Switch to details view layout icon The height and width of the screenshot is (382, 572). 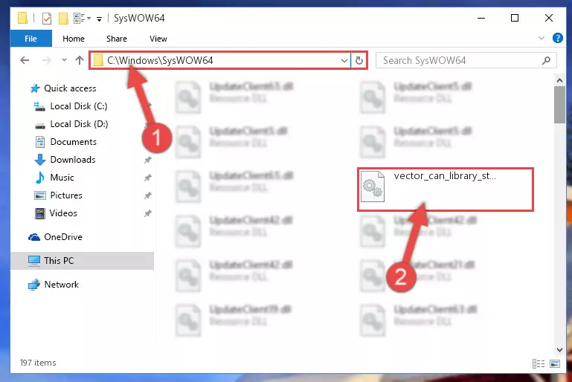(539, 363)
